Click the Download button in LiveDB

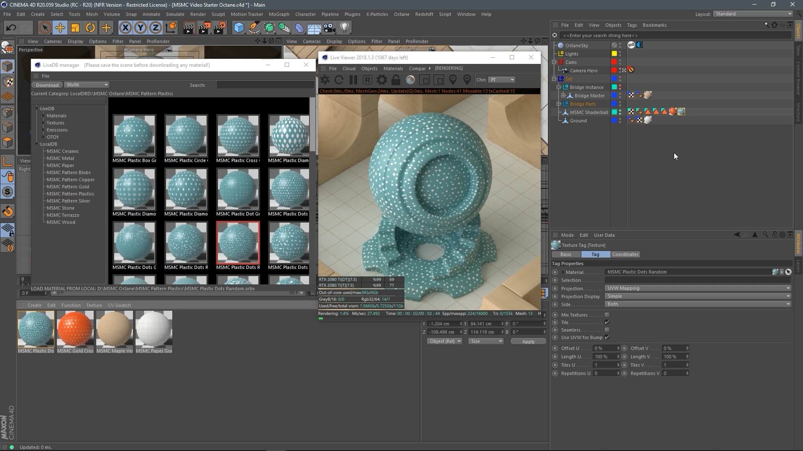tap(47, 85)
